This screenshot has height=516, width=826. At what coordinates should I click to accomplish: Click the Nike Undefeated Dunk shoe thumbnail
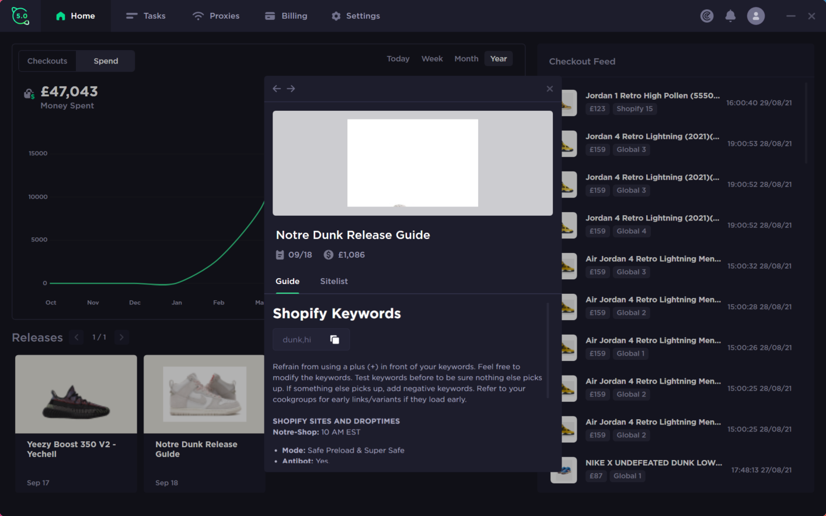564,470
